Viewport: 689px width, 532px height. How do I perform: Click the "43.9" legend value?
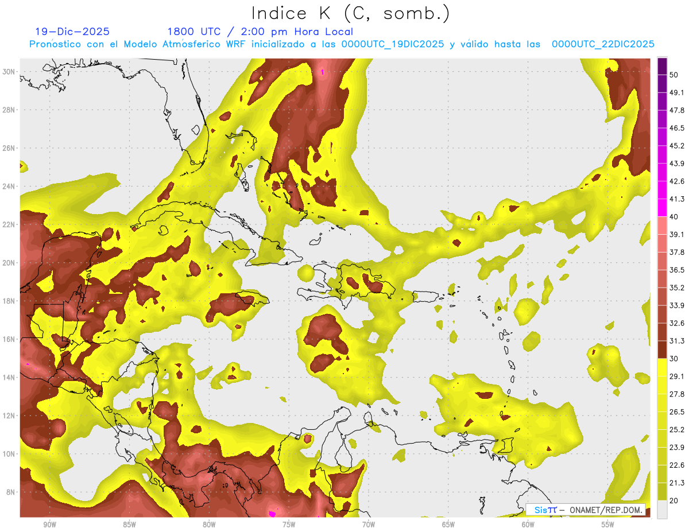point(676,164)
